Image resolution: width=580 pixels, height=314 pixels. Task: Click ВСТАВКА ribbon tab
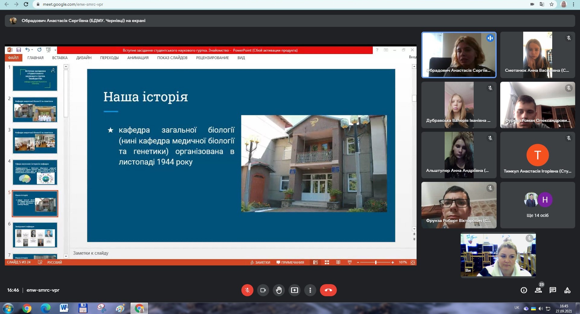(60, 58)
